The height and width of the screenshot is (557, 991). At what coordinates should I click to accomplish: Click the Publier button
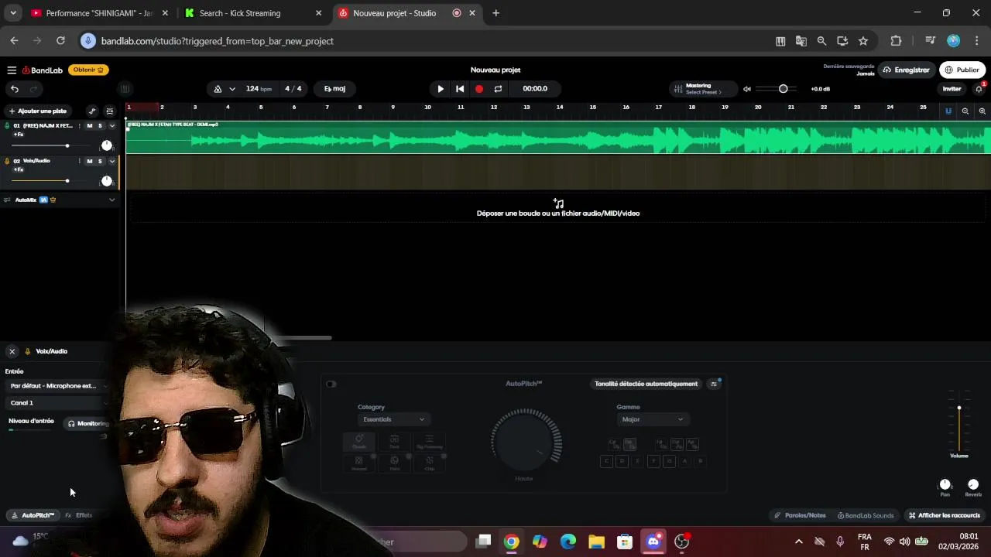(x=962, y=70)
